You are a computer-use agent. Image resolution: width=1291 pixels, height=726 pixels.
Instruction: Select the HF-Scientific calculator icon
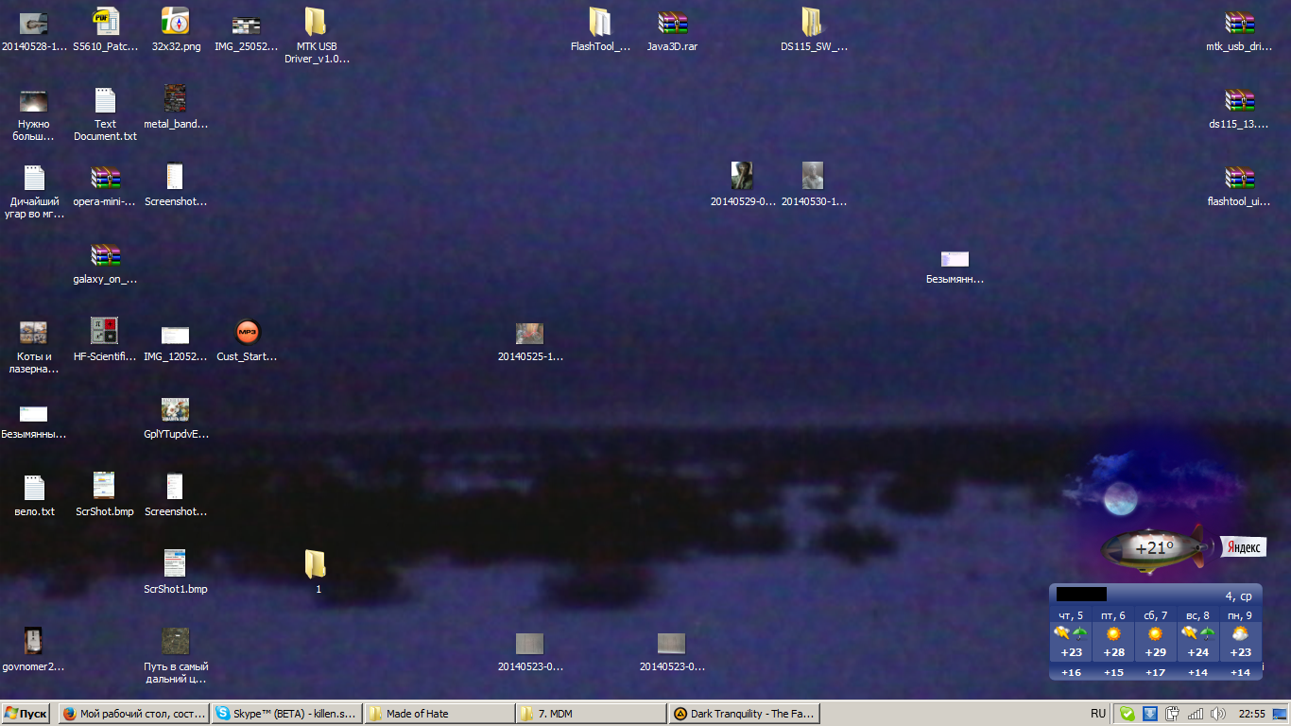coord(104,332)
